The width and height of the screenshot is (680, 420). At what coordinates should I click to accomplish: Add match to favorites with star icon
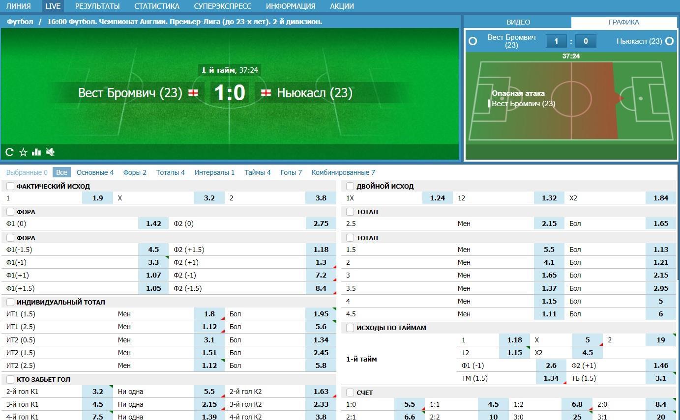tap(23, 152)
